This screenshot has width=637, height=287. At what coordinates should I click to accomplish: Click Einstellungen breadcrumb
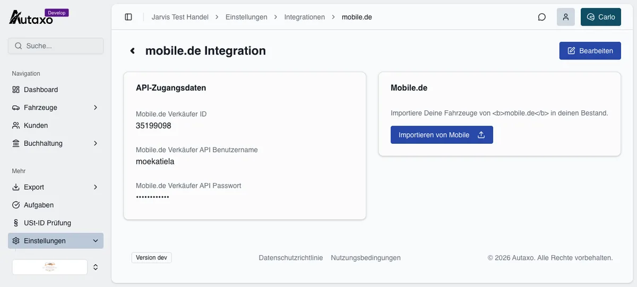[x=246, y=17]
